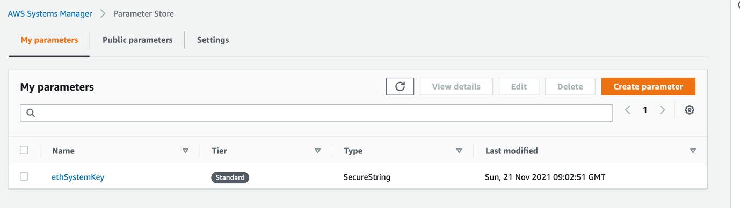This screenshot has width=740, height=208.
Task: Focus the parameter search field
Action: click(316, 113)
